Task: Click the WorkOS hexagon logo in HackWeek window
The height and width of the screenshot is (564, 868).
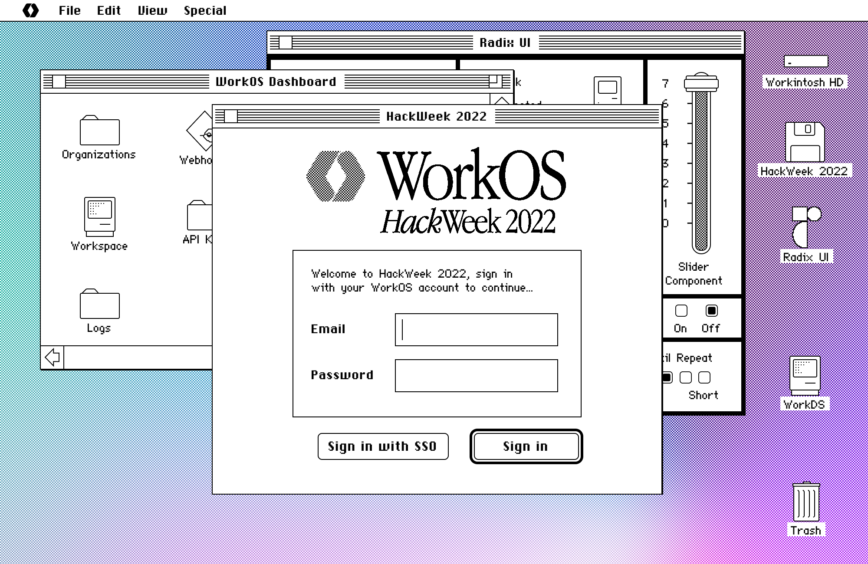Action: [335, 176]
